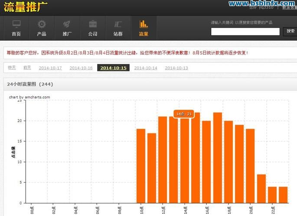Open the 2014-10-13 date link
Image resolution: width=297 pixels, height=216 pixels.
tap(176, 68)
